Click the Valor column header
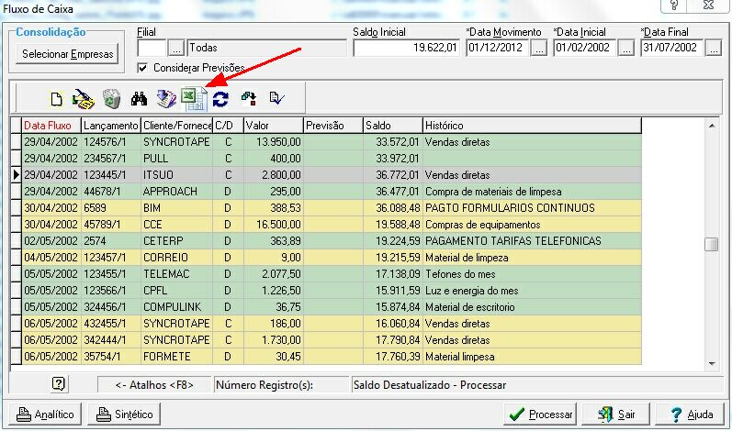 (274, 126)
